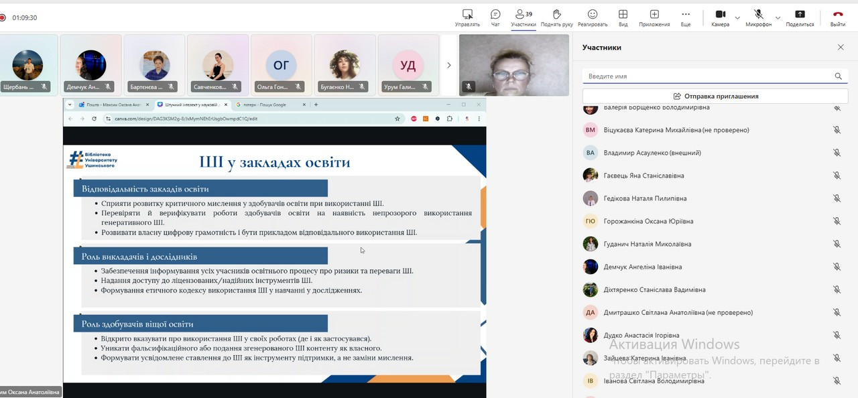
Task: Unmute using the Микрофон toggle
Action: (x=758, y=17)
